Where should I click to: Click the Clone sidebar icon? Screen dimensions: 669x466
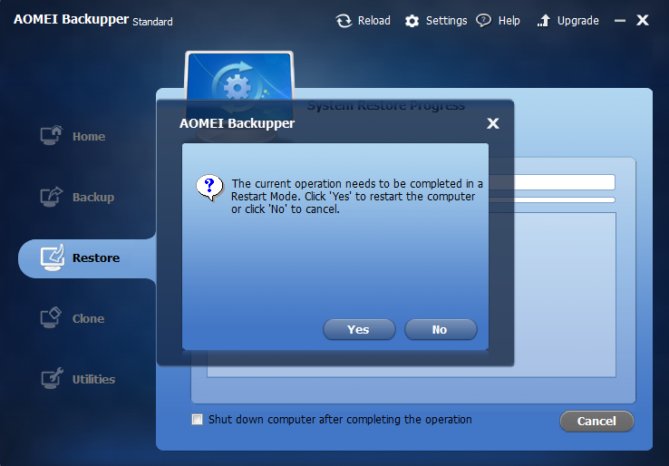click(x=51, y=317)
